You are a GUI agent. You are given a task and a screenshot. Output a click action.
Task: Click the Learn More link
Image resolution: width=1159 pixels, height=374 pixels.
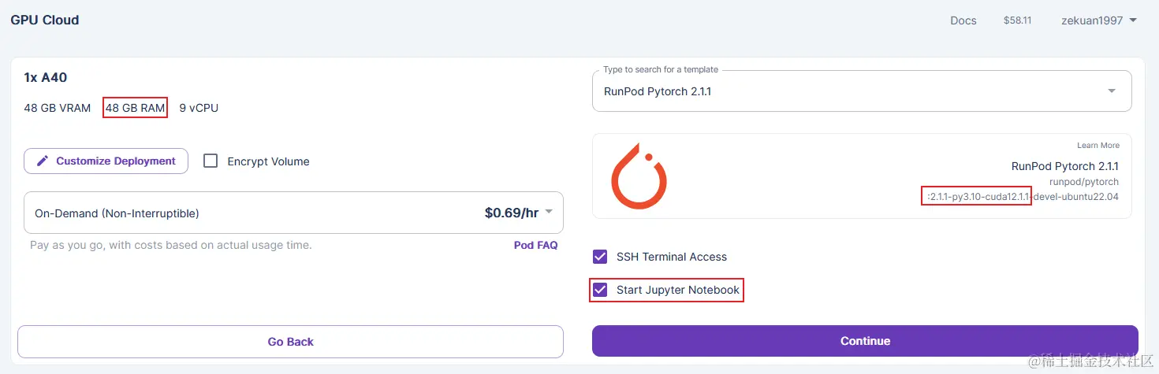(x=1098, y=146)
